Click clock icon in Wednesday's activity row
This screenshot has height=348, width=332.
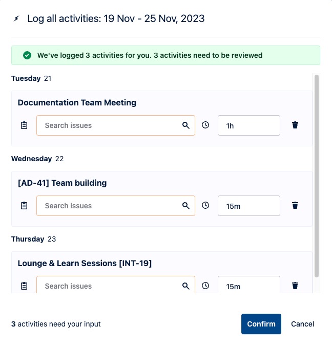click(205, 205)
